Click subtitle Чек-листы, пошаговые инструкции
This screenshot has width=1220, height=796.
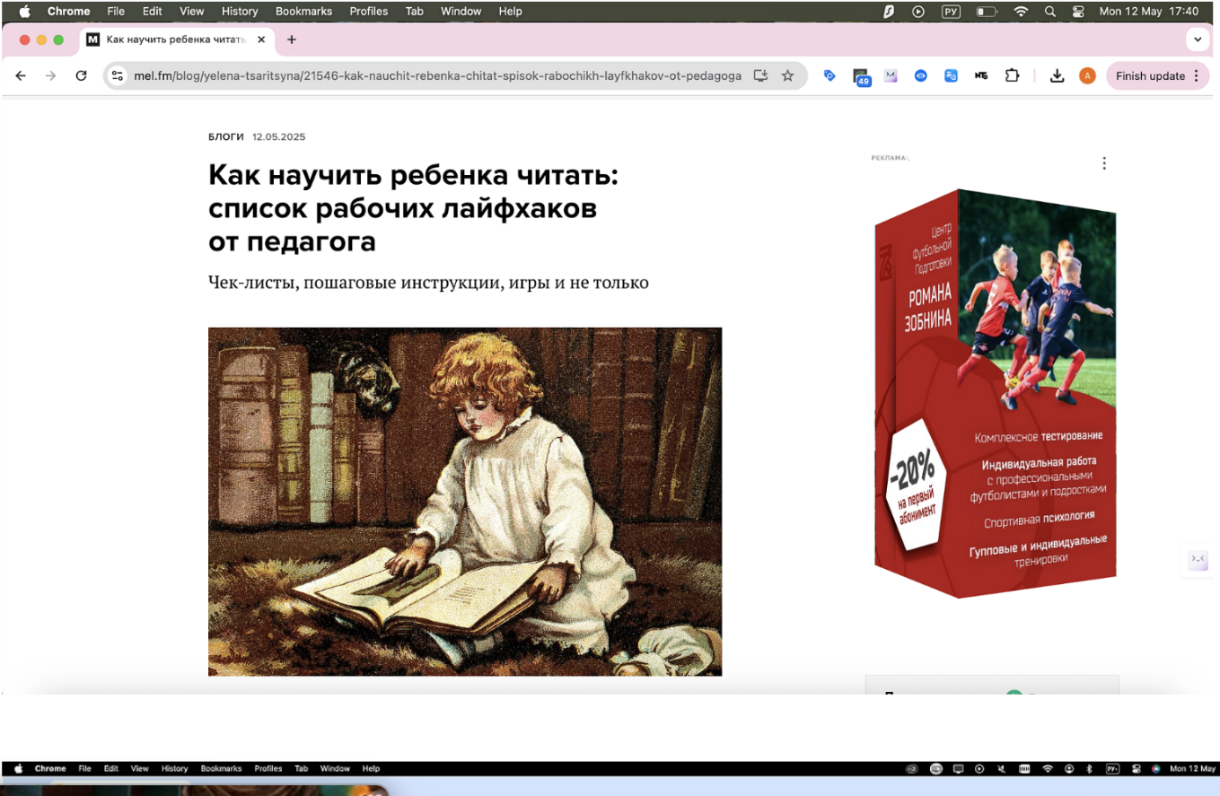click(428, 283)
